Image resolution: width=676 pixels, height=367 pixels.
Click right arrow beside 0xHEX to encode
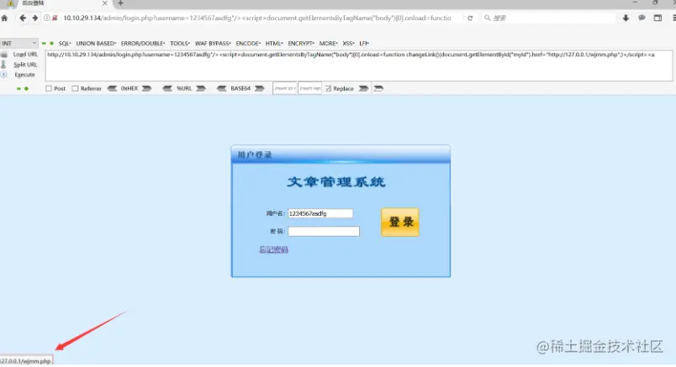click(146, 88)
